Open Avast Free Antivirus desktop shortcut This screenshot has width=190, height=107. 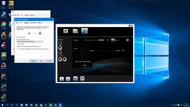4,36
